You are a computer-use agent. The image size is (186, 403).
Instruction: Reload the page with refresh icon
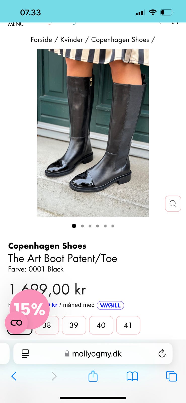click(x=162, y=353)
